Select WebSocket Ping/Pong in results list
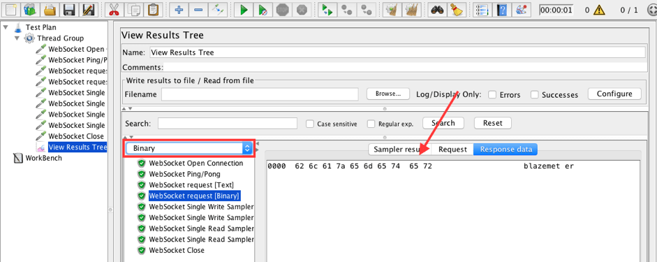This screenshot has height=262, width=657. pyautogui.click(x=185, y=174)
